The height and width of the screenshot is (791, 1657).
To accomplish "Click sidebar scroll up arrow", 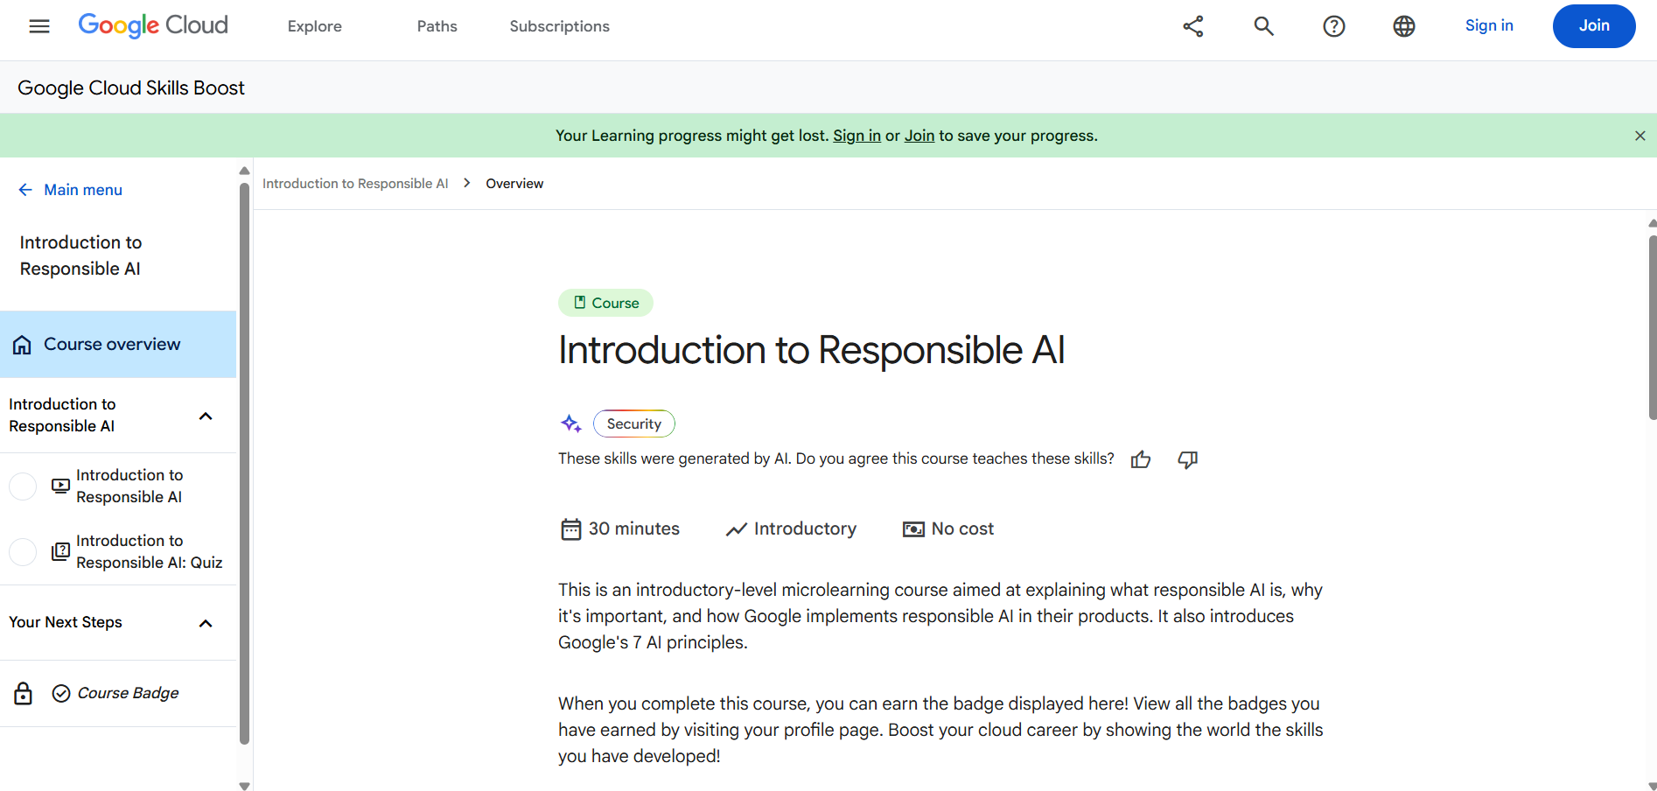I will (x=245, y=171).
